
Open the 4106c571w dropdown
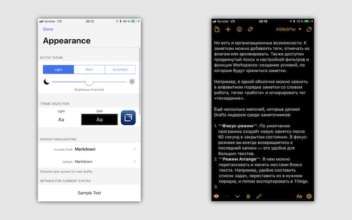pos(289,29)
